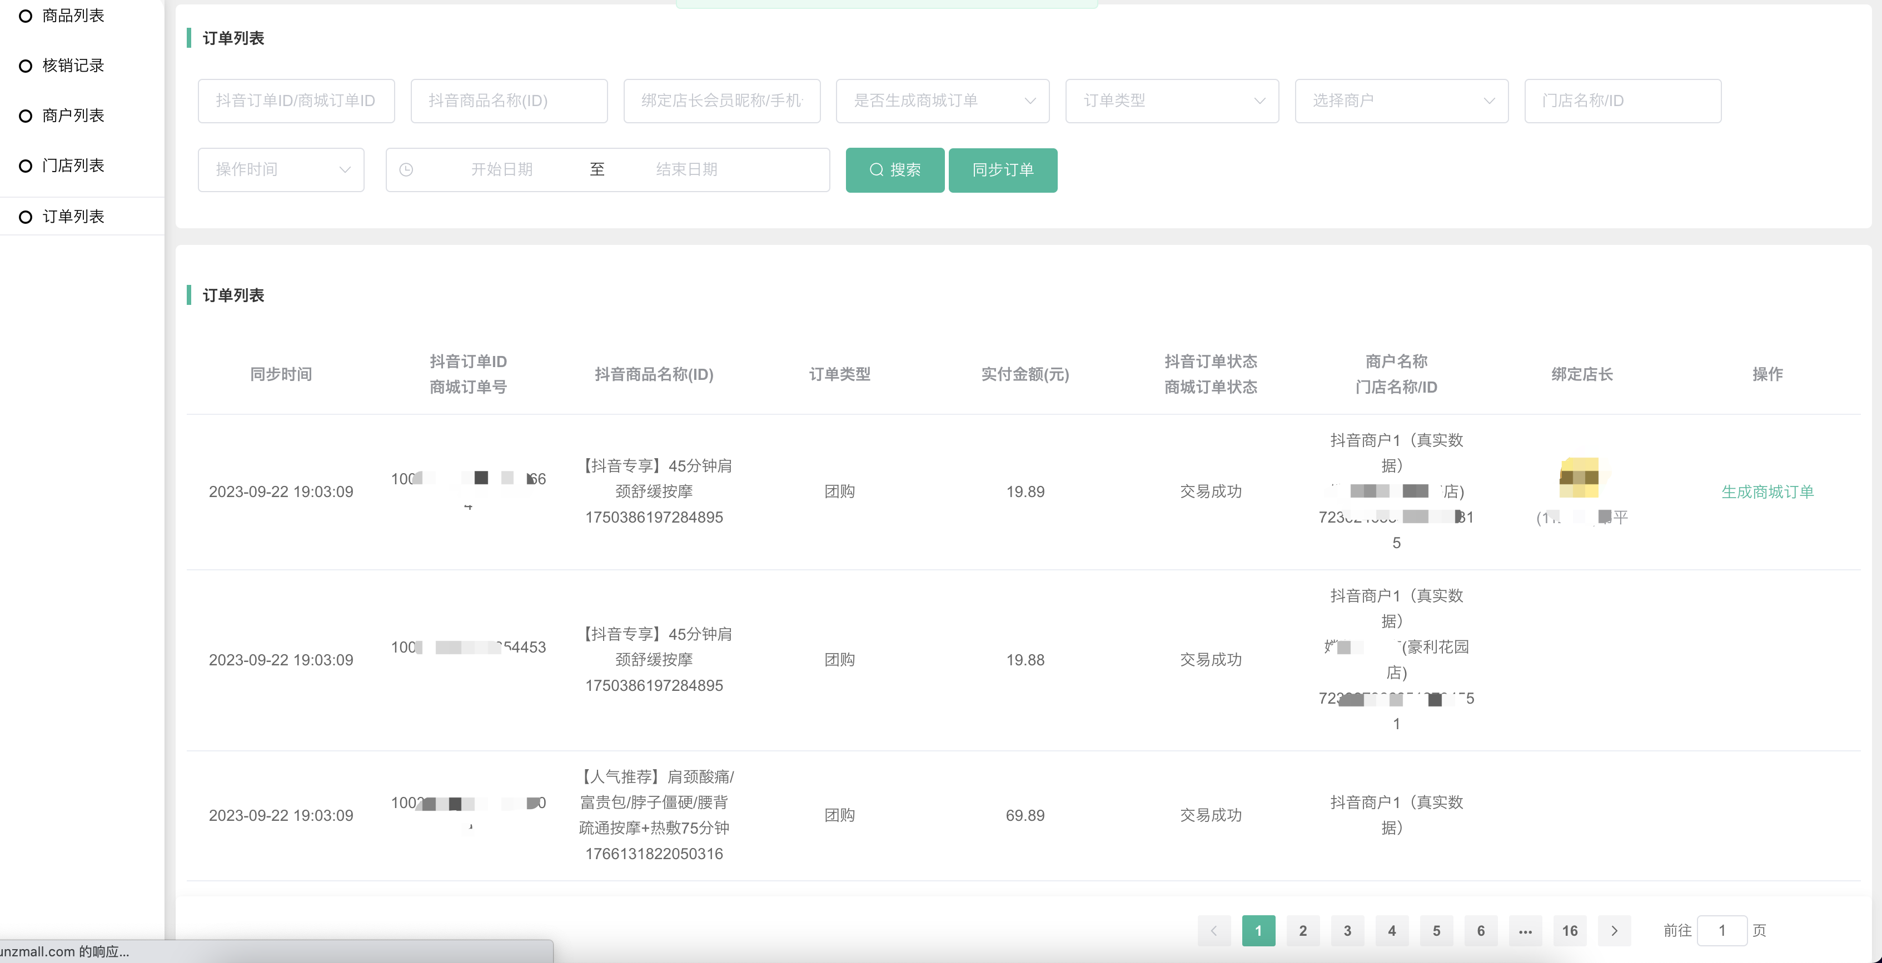Go to next page using right arrow

tap(1614, 931)
